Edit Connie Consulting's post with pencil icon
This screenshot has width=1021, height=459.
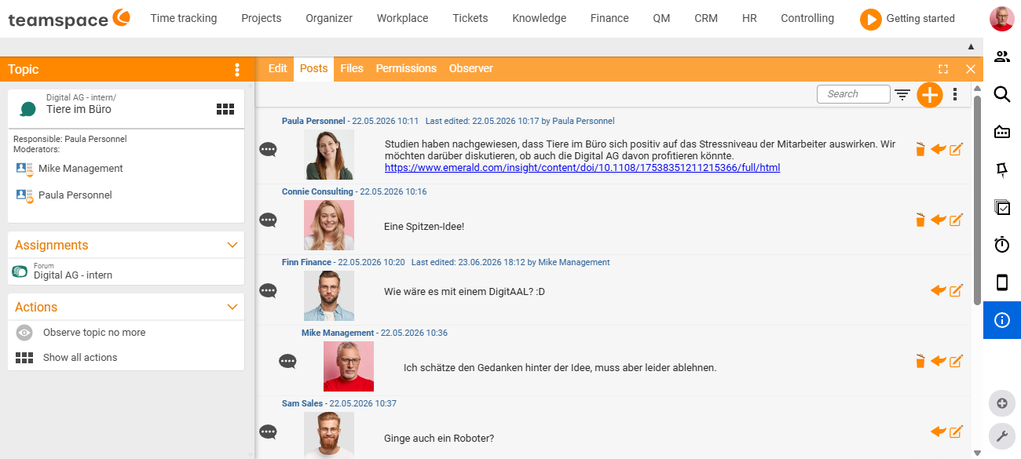click(956, 220)
